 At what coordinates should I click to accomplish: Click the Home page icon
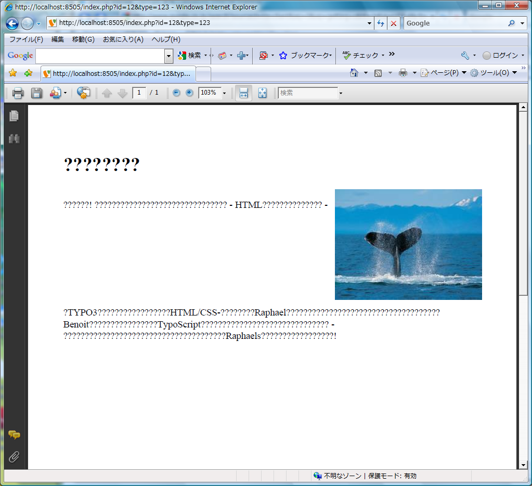354,73
